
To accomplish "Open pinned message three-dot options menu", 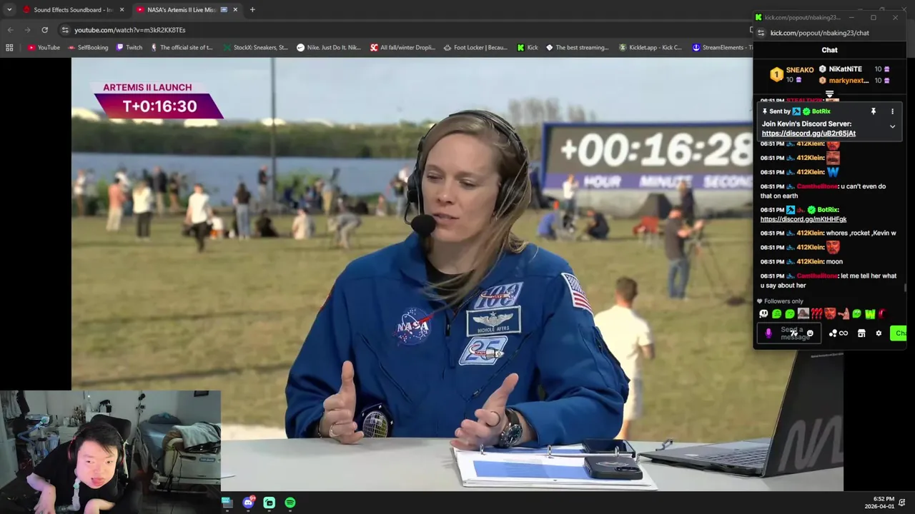I will 892,111.
